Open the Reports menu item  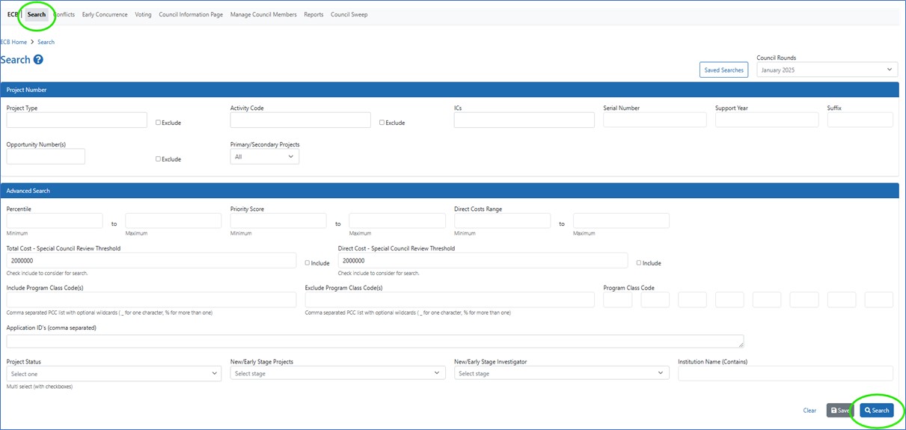click(313, 15)
